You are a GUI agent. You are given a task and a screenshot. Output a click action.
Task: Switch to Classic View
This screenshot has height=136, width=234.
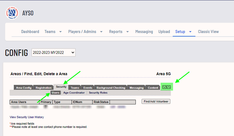(208, 32)
